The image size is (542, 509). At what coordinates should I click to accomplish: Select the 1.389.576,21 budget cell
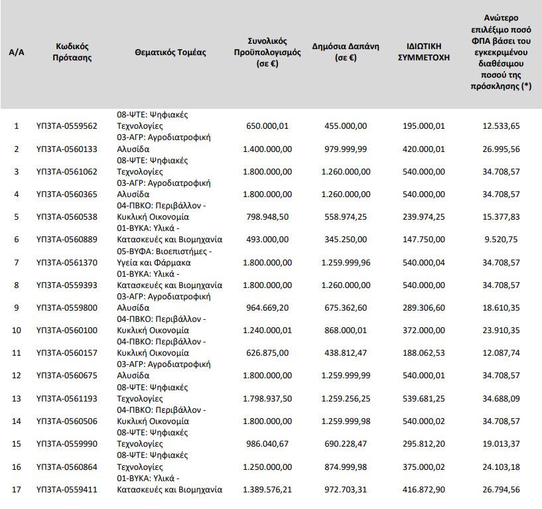[265, 490]
